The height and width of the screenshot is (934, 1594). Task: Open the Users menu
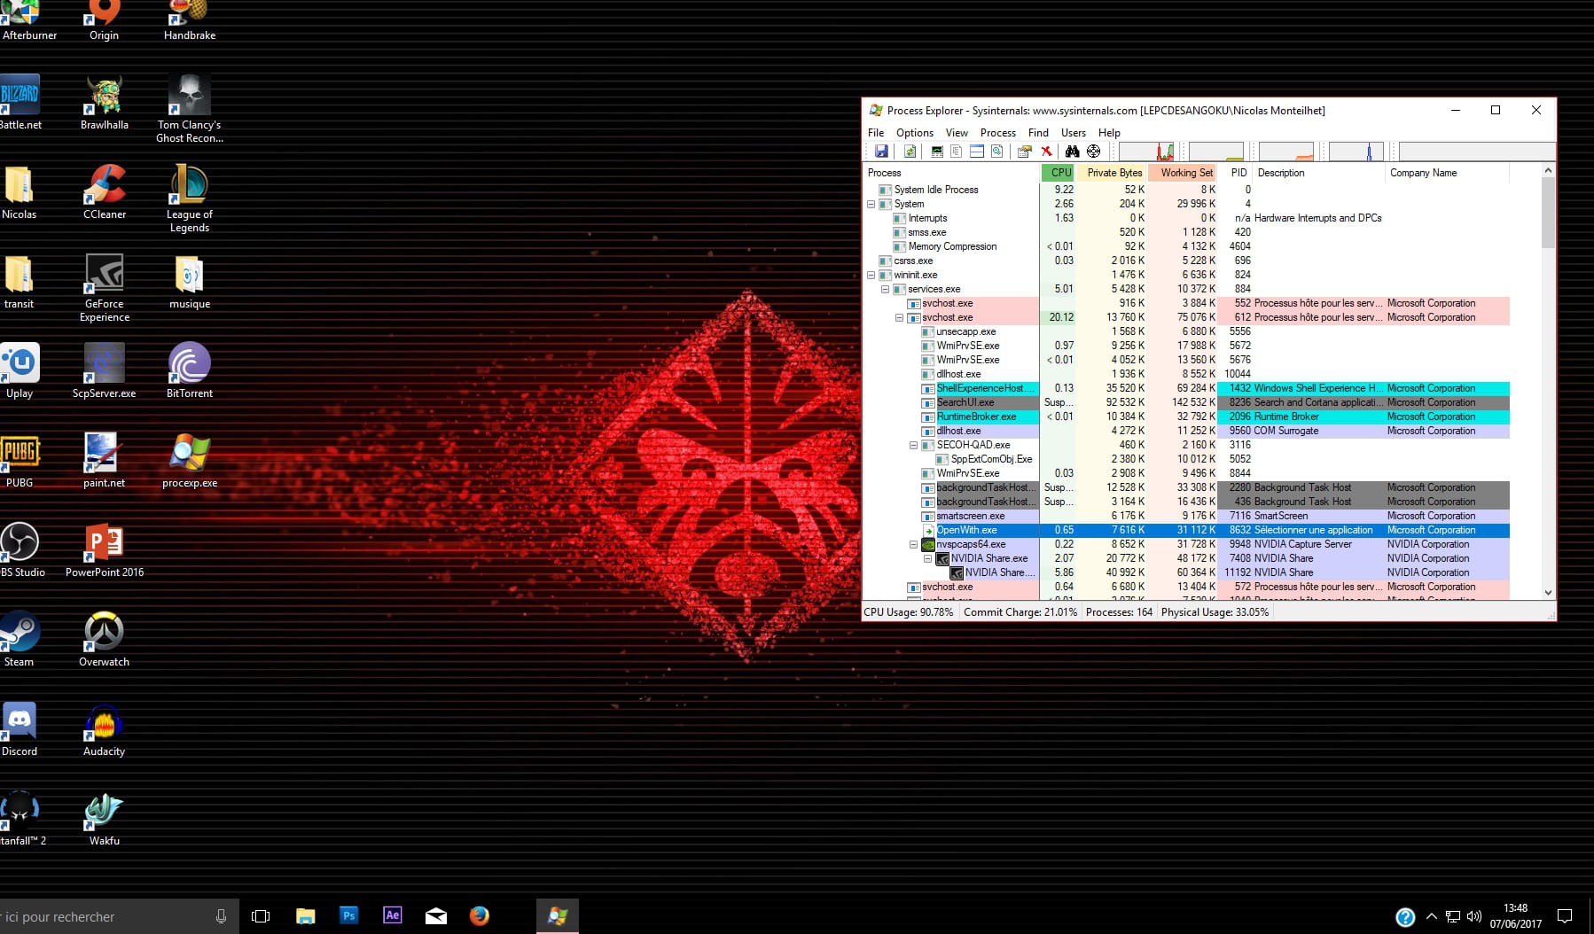click(x=1073, y=133)
